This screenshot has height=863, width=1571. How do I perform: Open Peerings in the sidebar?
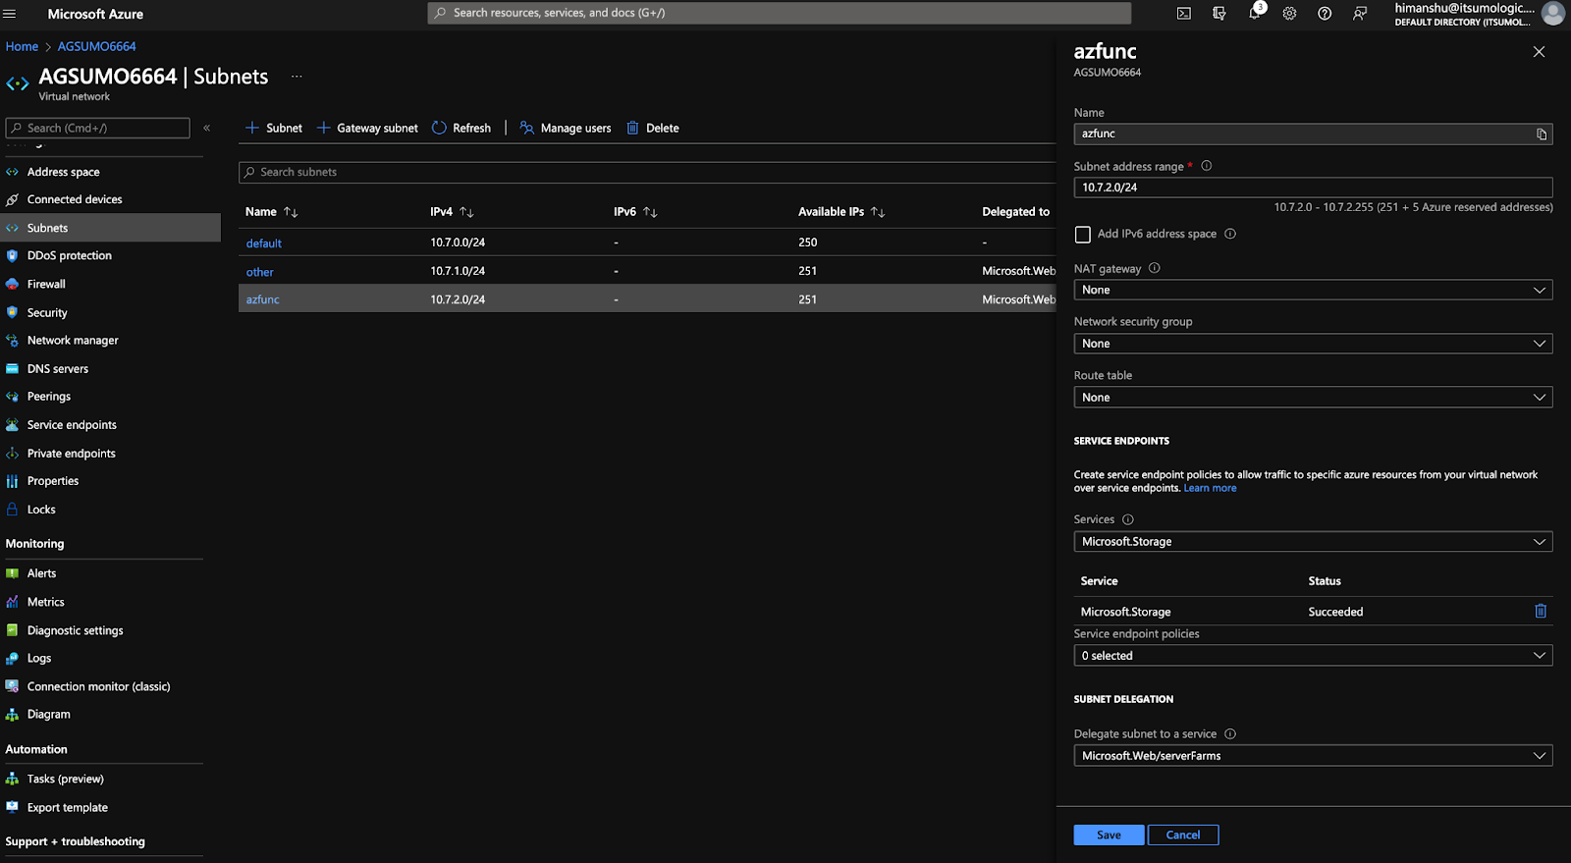pos(49,397)
